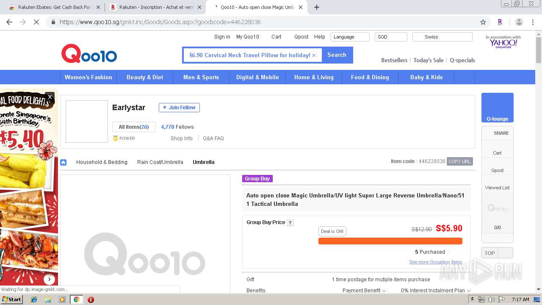Stop loading the page

(x=36, y=22)
